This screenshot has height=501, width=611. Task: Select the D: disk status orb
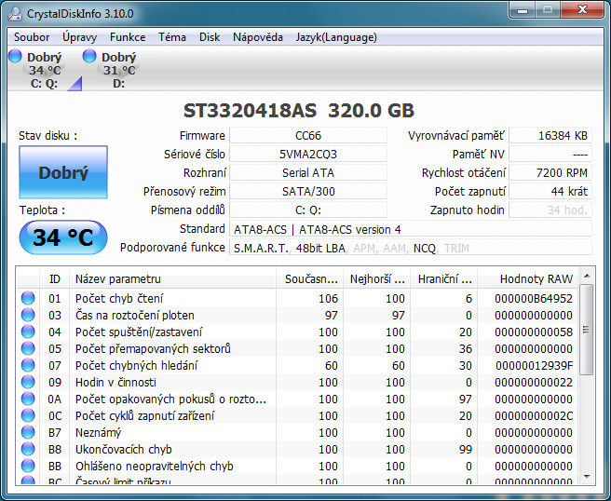89,57
